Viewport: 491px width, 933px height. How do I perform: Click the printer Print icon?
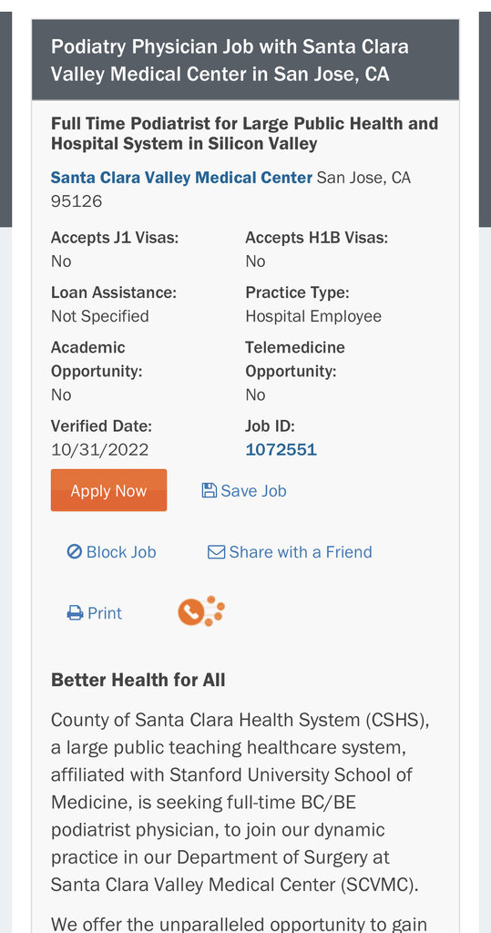(75, 613)
